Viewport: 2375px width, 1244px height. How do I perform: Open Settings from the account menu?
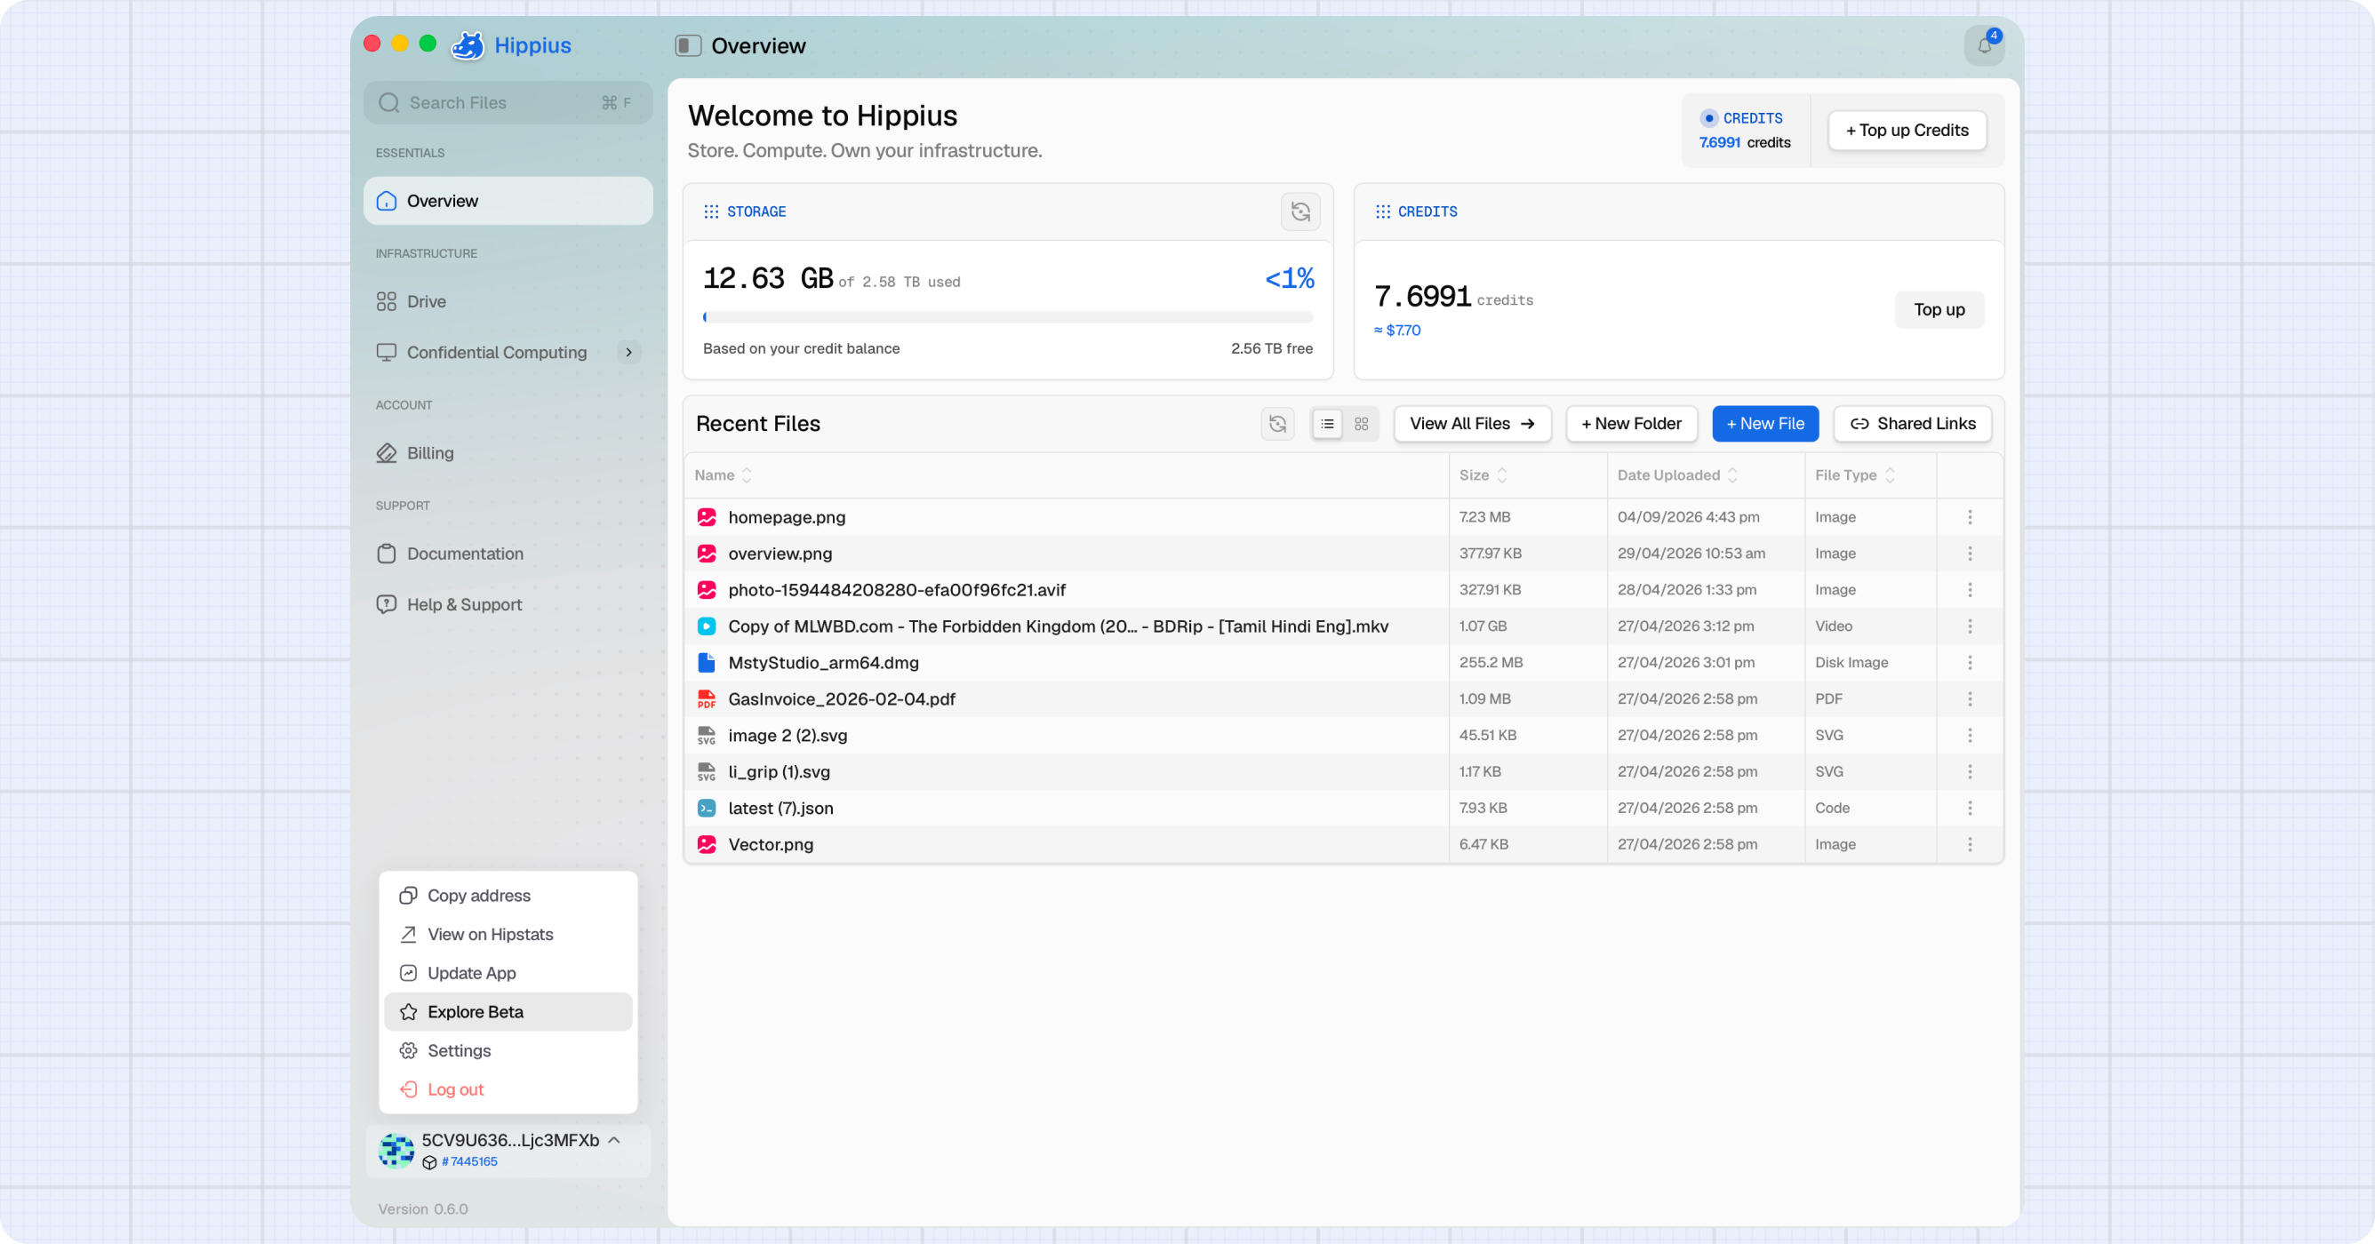[x=508, y=1050]
